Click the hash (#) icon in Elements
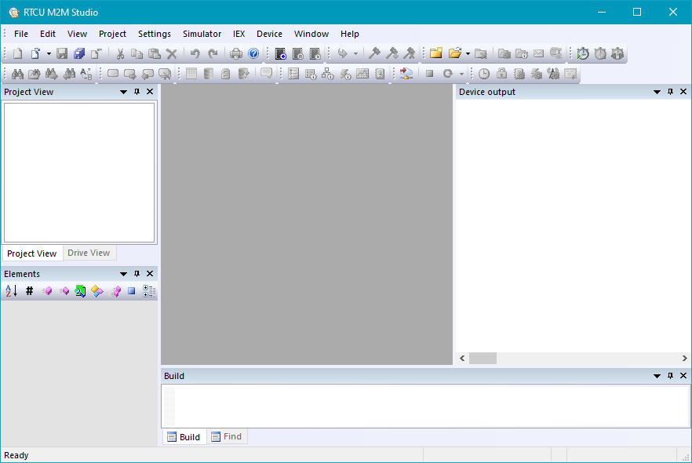Screen dimensions: 692x463 (29, 291)
